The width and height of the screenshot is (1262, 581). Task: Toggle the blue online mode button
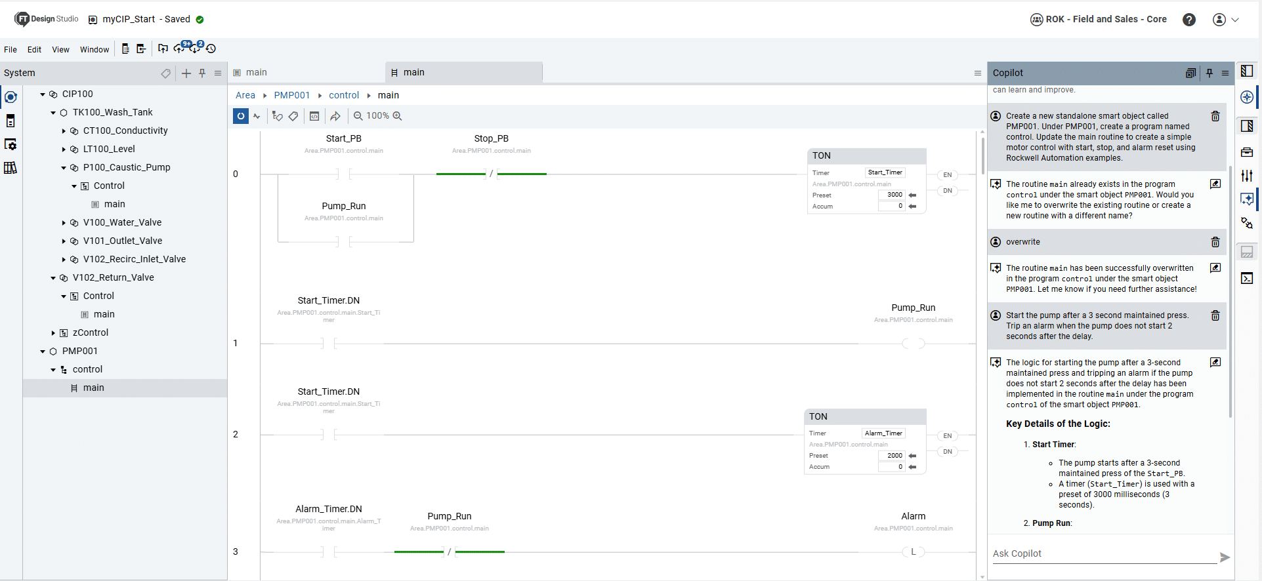coord(241,116)
